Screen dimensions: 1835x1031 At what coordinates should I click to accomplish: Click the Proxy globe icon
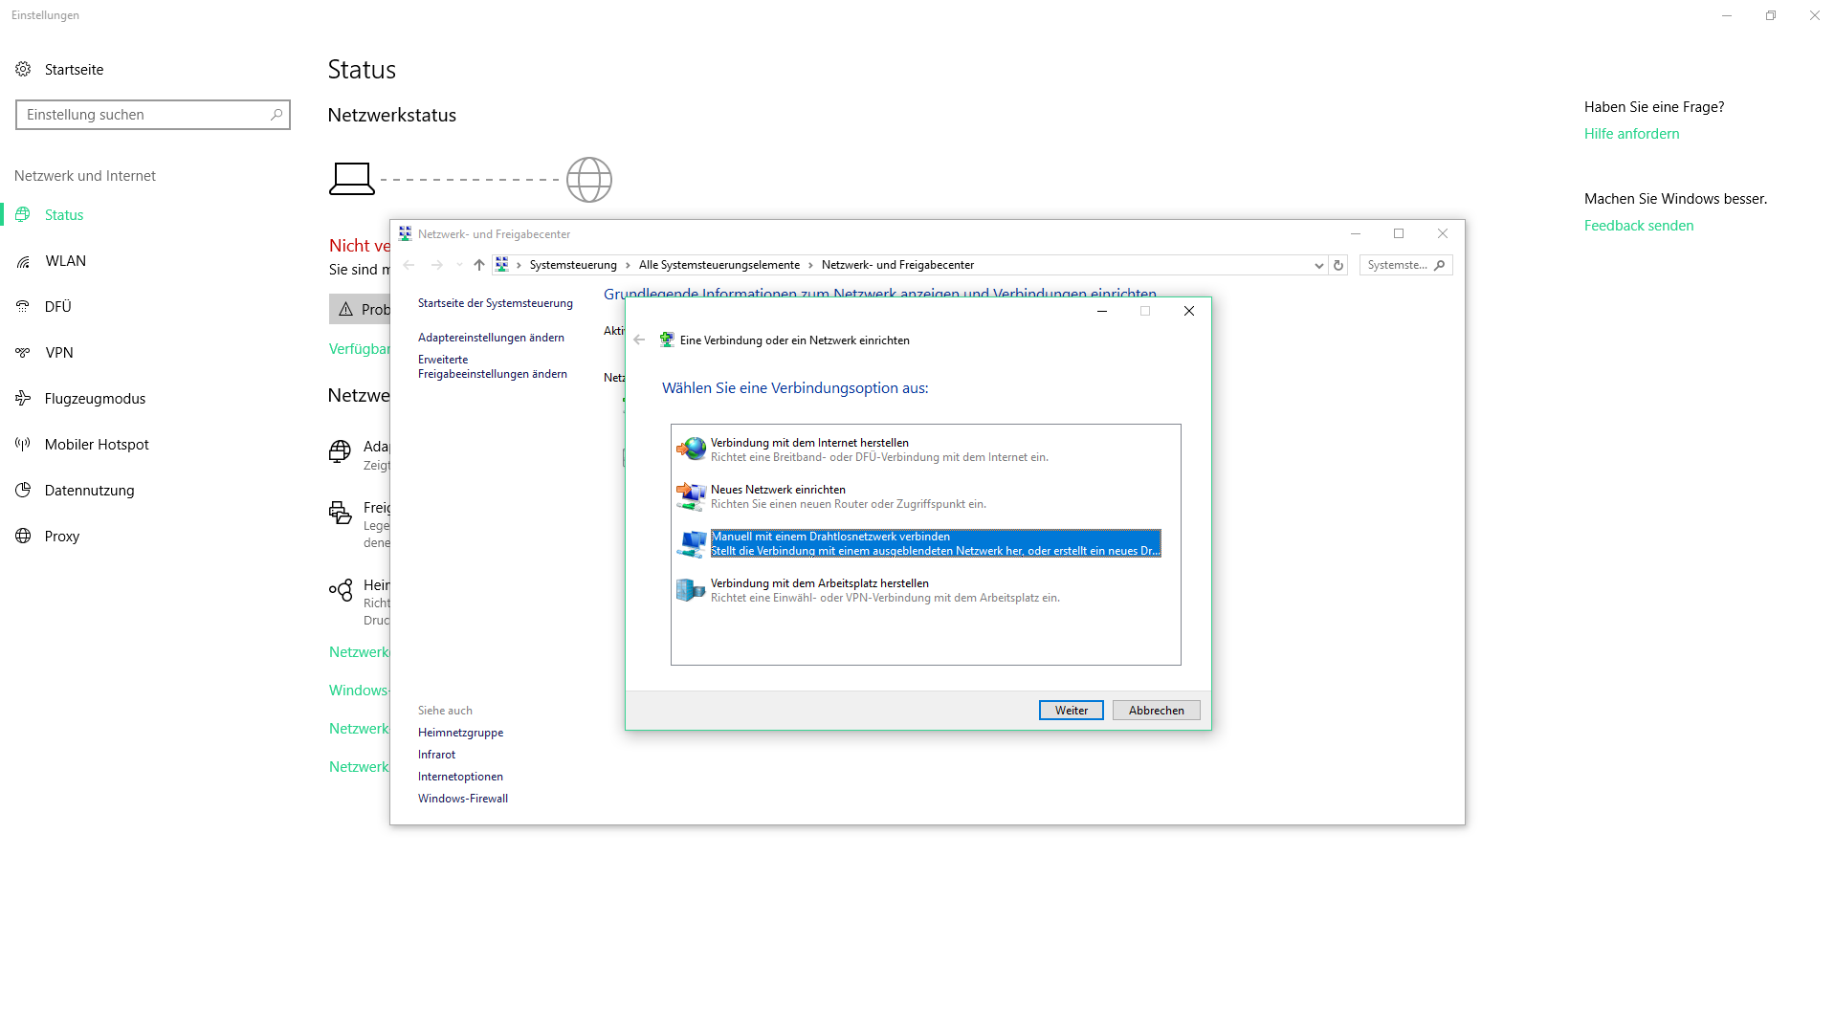(23, 536)
